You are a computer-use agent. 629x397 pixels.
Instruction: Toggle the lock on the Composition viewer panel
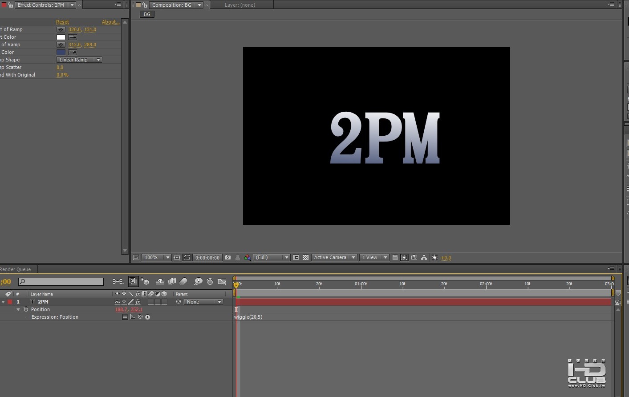145,5
